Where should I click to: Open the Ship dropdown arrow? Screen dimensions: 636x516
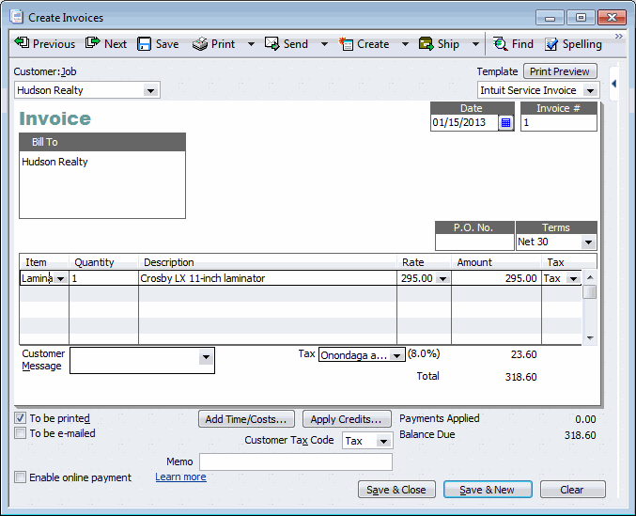coord(475,44)
